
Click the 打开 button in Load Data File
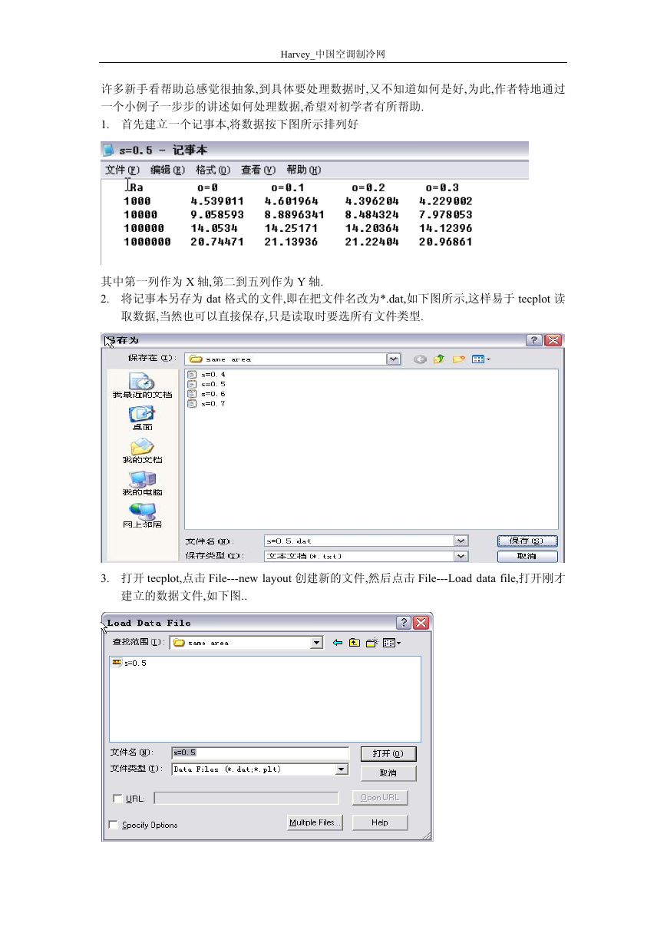388,754
